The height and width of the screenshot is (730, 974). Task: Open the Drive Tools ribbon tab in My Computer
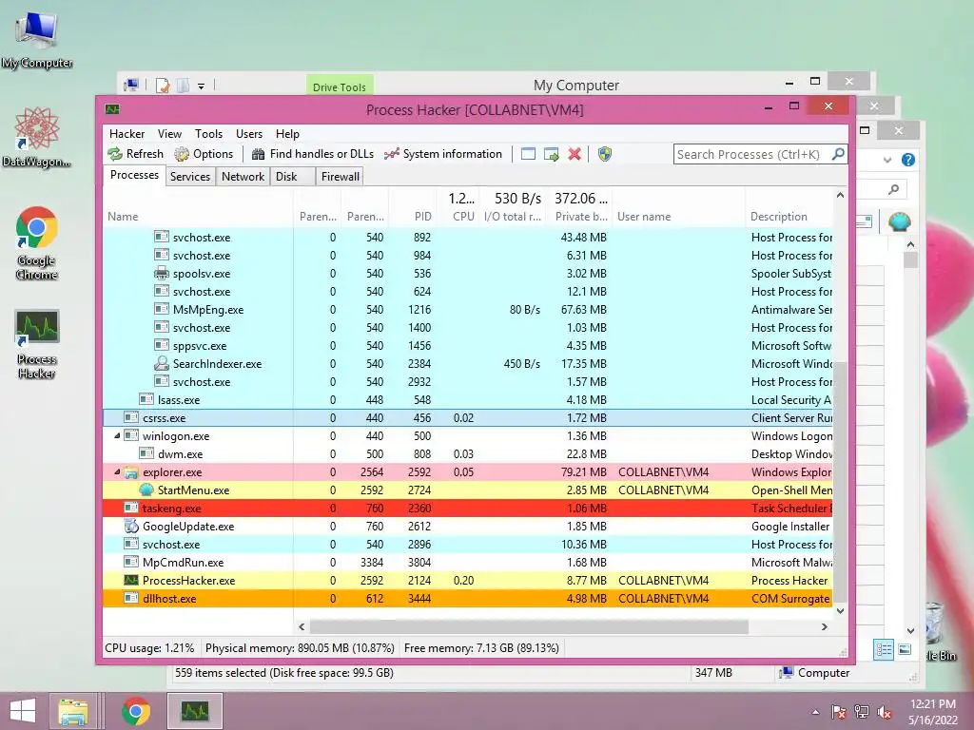(340, 86)
